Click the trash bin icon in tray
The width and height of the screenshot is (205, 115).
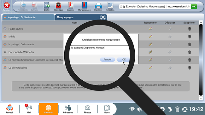(177, 109)
